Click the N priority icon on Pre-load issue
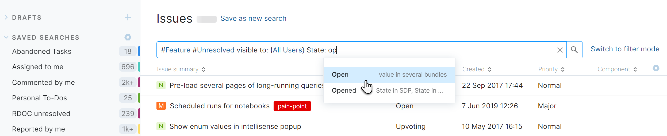The image size is (667, 136). click(x=161, y=85)
